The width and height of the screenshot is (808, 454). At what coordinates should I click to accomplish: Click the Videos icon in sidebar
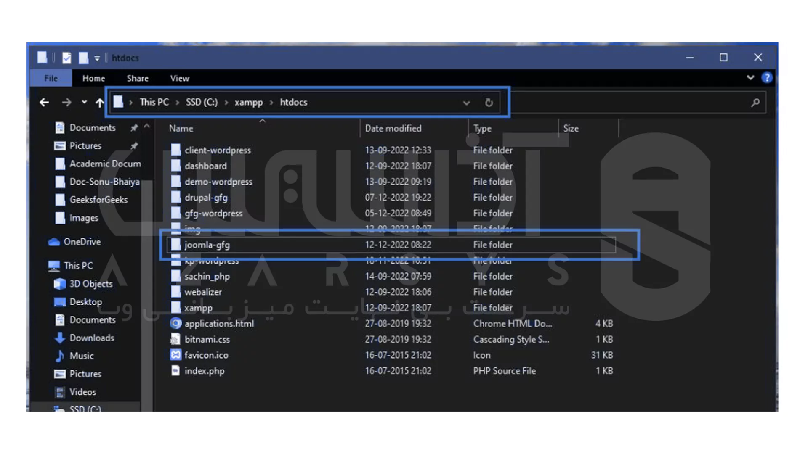(60, 392)
